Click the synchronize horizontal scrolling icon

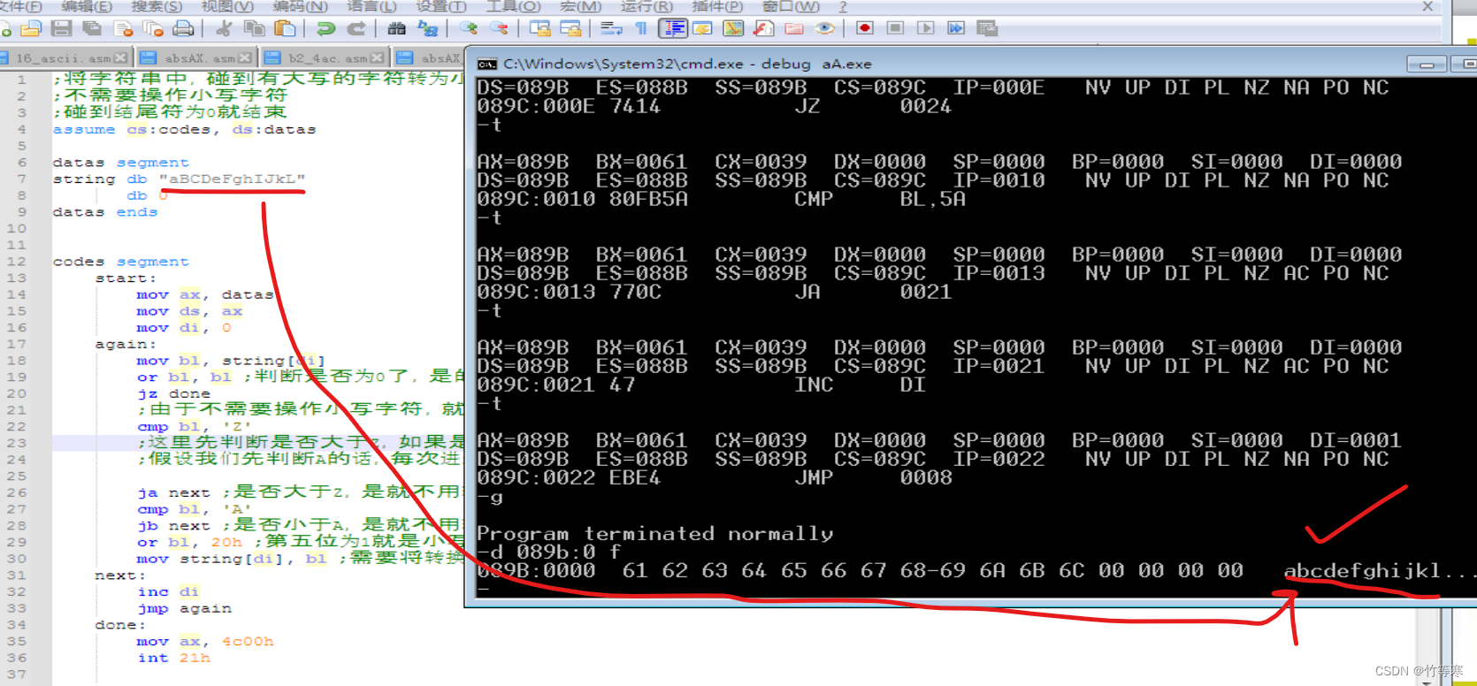tap(570, 29)
